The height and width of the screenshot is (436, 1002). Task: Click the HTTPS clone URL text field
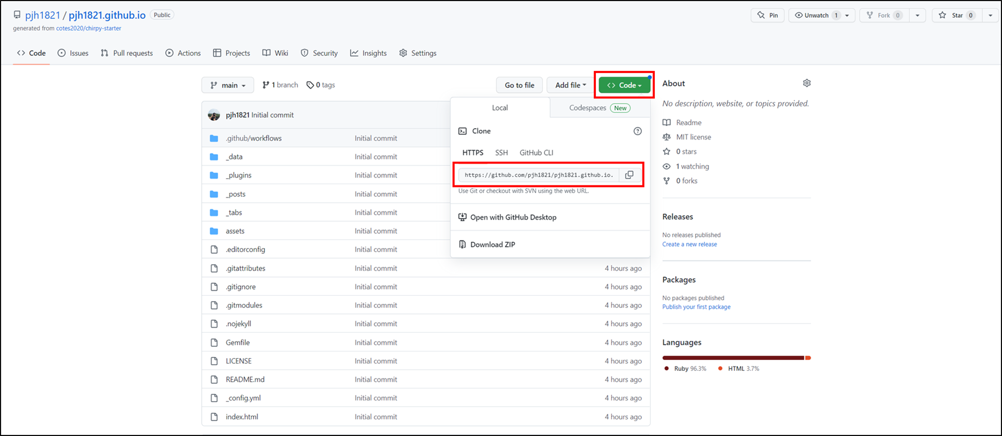(539, 175)
